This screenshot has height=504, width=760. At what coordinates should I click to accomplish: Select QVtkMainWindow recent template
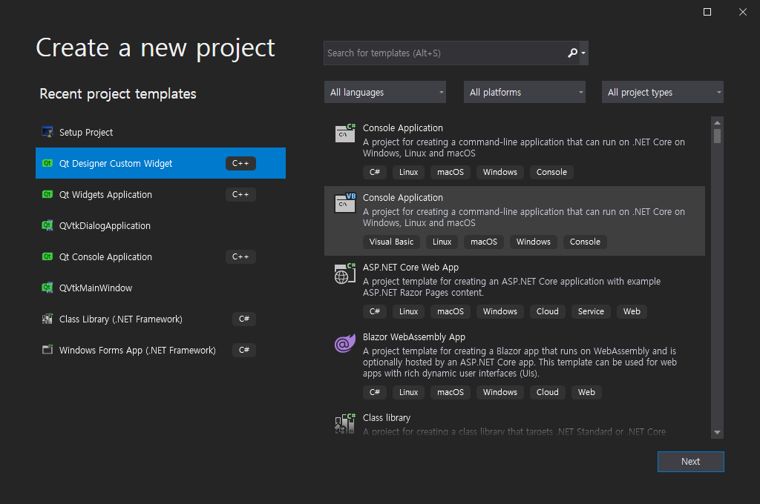(x=160, y=288)
